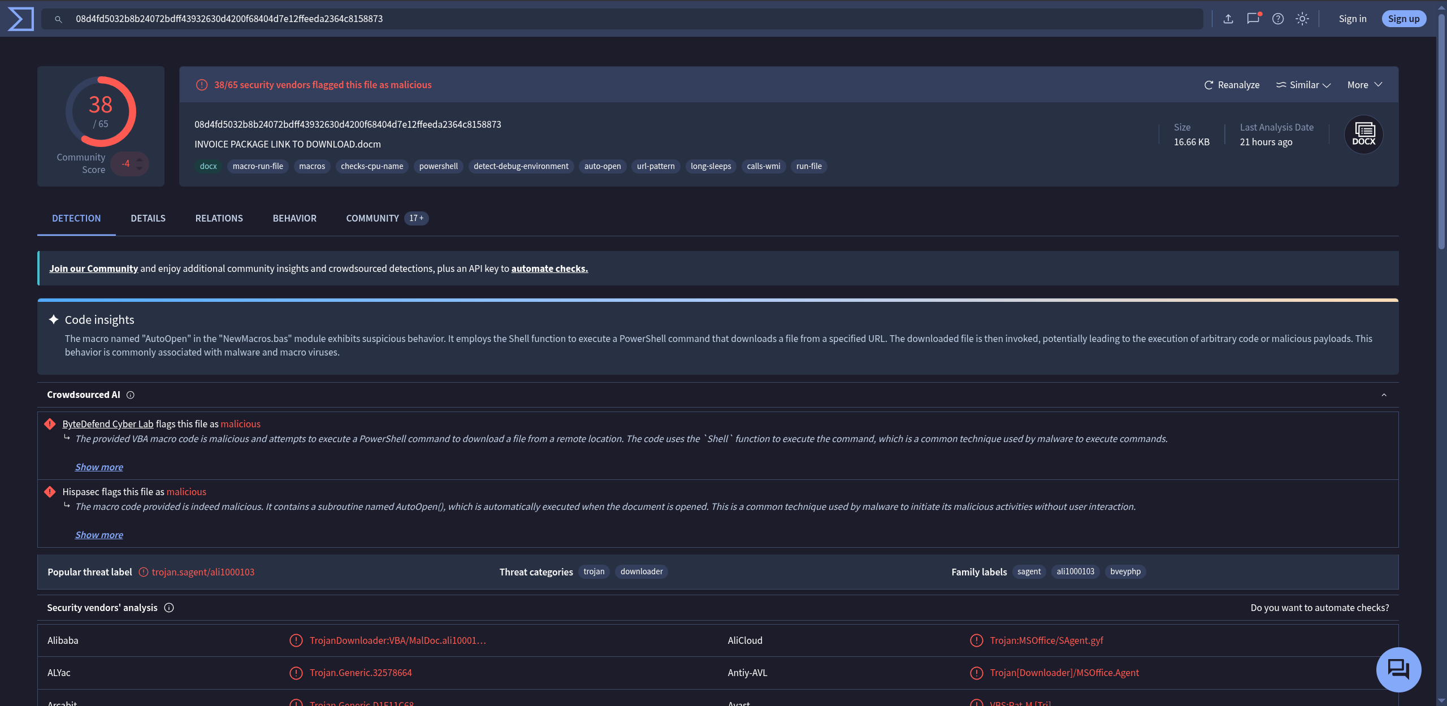Switch to the DETECTION tab
Screen dimensions: 1447x706
coord(76,218)
